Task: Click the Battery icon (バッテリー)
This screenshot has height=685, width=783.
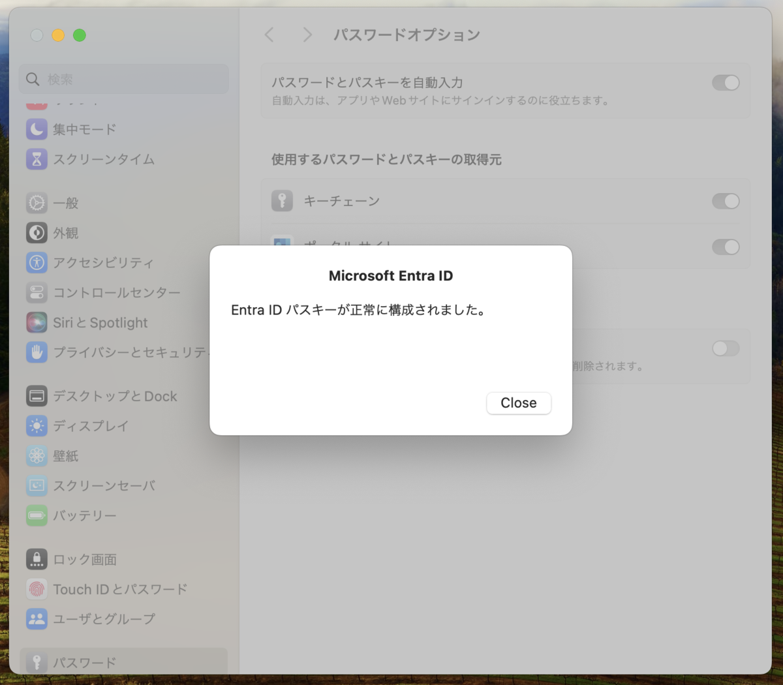Action: tap(37, 515)
